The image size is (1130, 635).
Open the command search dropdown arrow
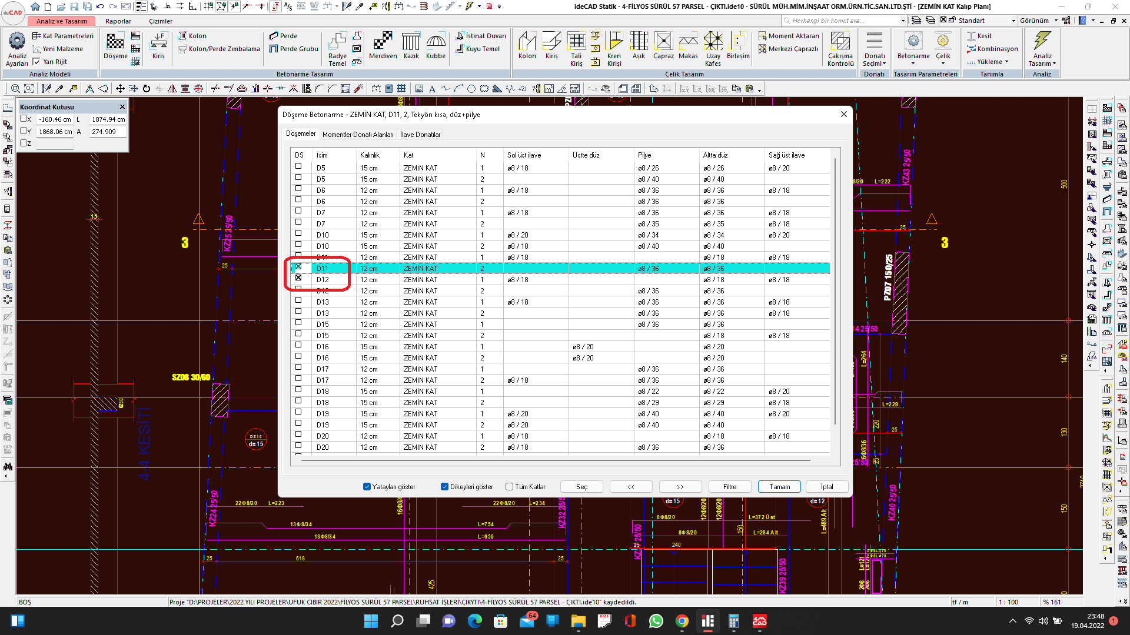903,21
